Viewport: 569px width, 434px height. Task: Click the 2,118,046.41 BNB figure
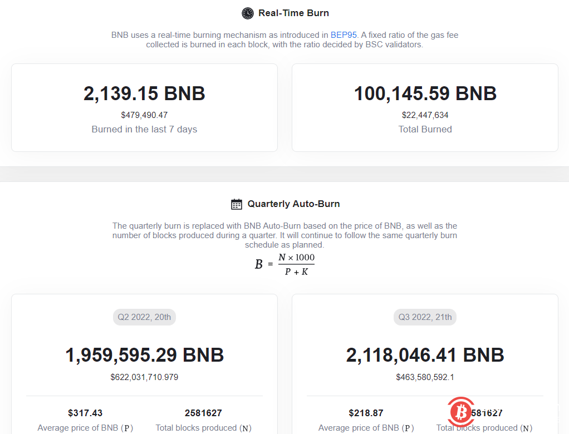[425, 355]
